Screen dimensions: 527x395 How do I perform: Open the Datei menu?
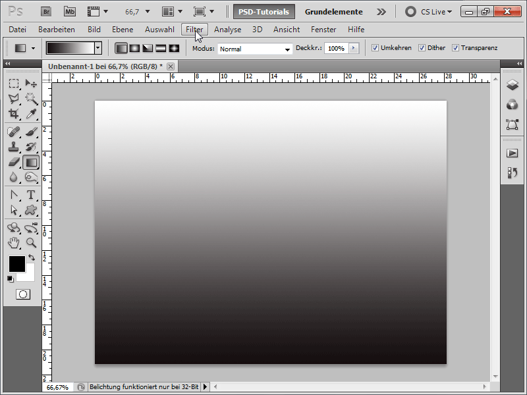18,30
